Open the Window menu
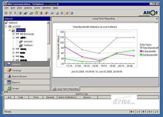Image resolution: width=163 pixels, height=117 pixels. [47, 8]
